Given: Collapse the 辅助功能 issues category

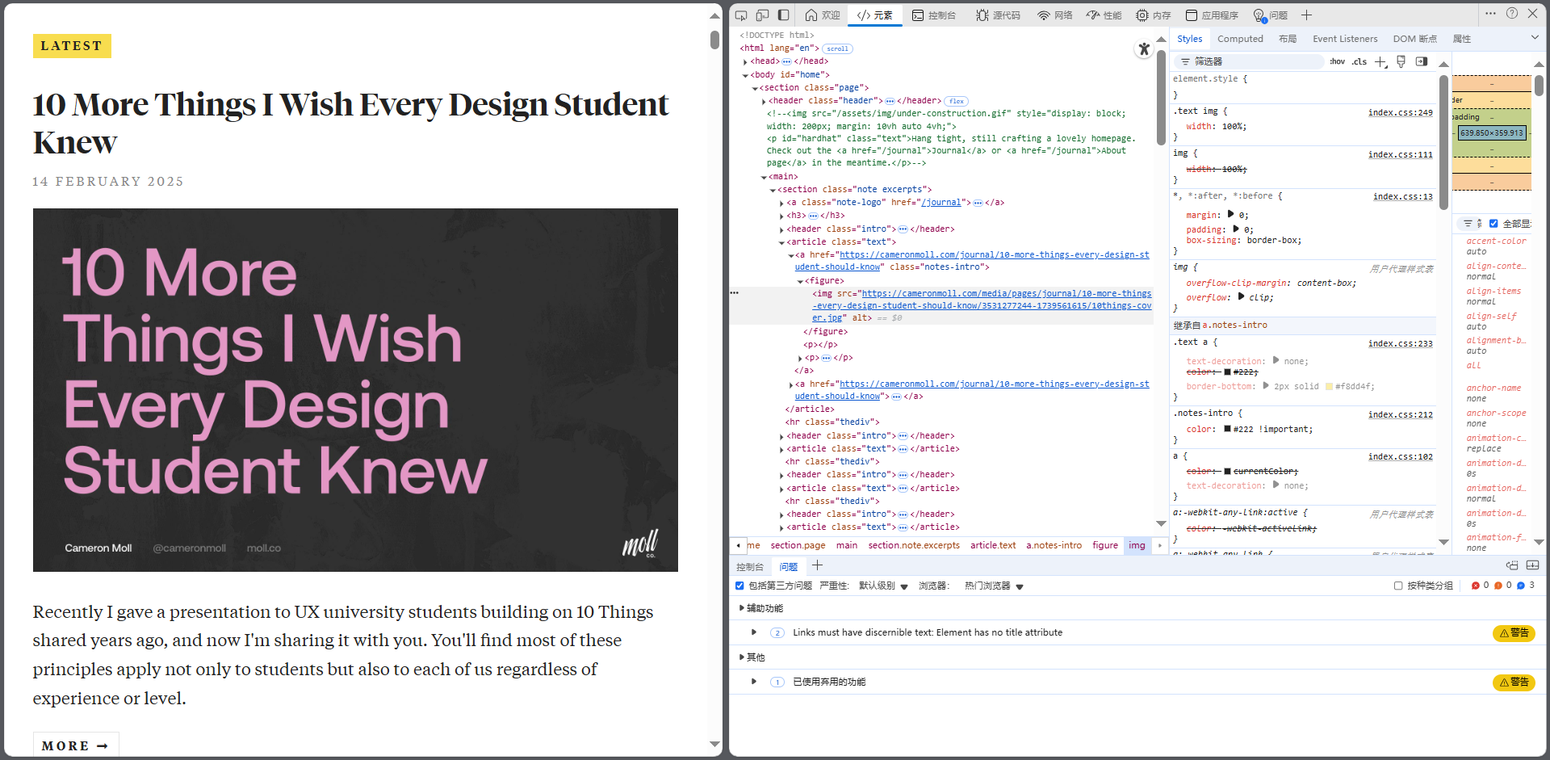Looking at the screenshot, I should (x=742, y=608).
